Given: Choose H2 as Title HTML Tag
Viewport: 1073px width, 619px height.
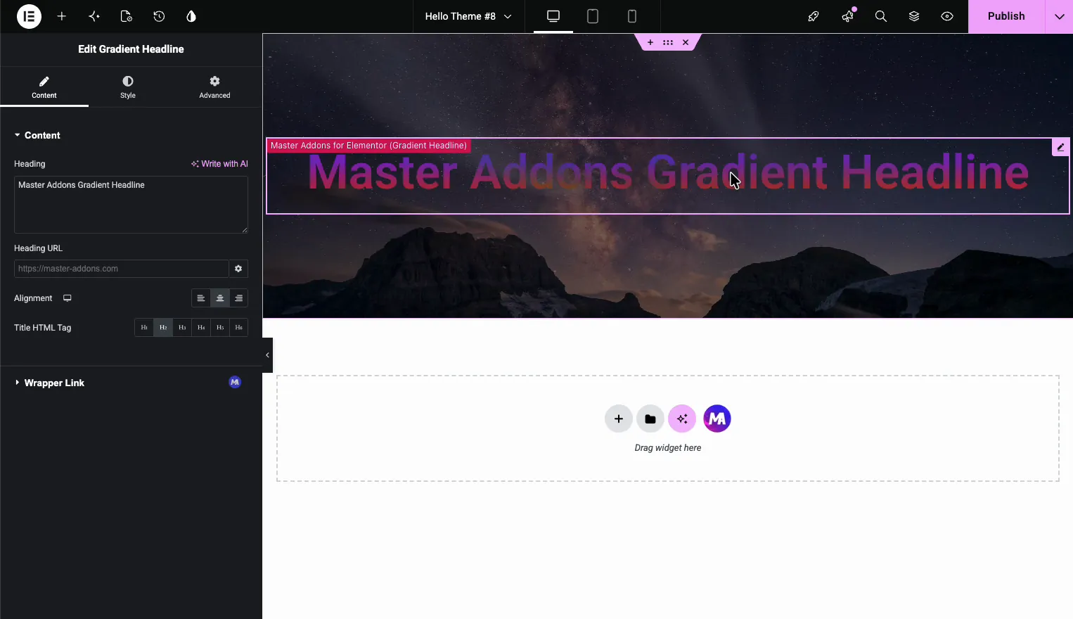Looking at the screenshot, I should click(163, 328).
